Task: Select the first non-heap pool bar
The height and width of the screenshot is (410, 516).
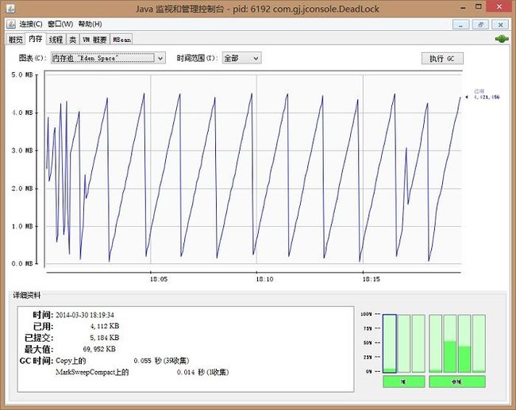Action: tap(435, 343)
